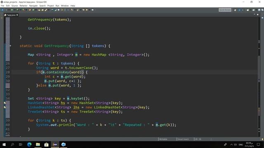Open the Windows Start menu
This screenshot has width=264, height=148.
pos(4,144)
